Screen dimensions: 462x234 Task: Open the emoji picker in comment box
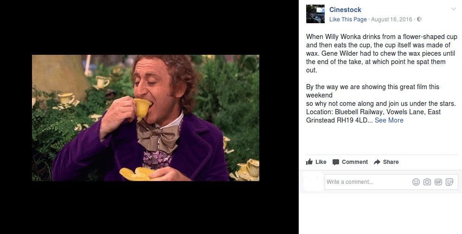pos(416,182)
